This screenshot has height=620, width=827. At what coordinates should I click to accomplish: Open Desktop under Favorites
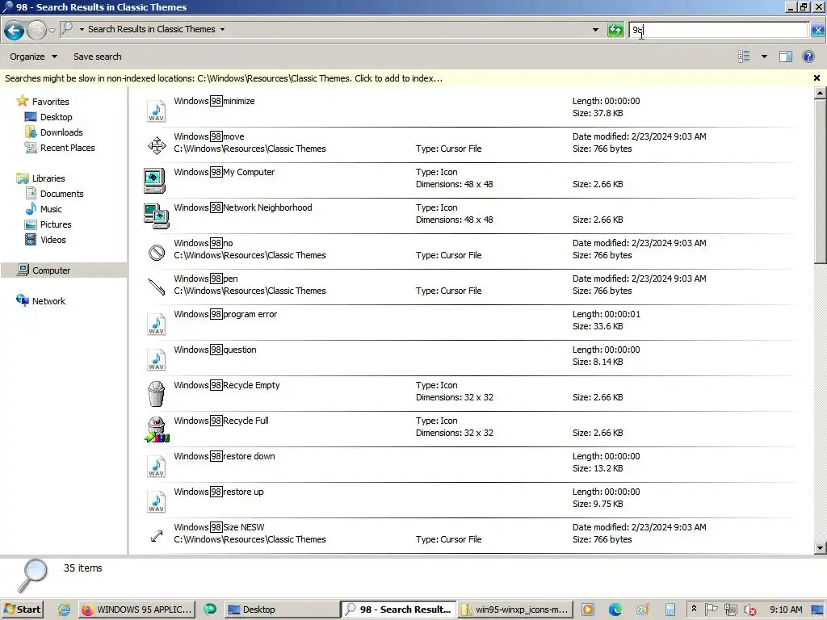(56, 117)
